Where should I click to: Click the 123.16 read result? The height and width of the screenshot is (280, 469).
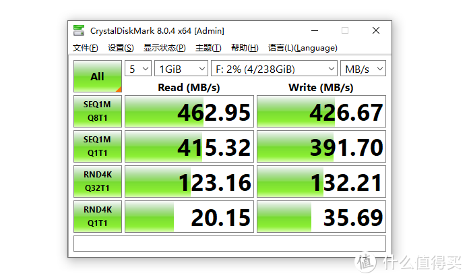point(189,181)
